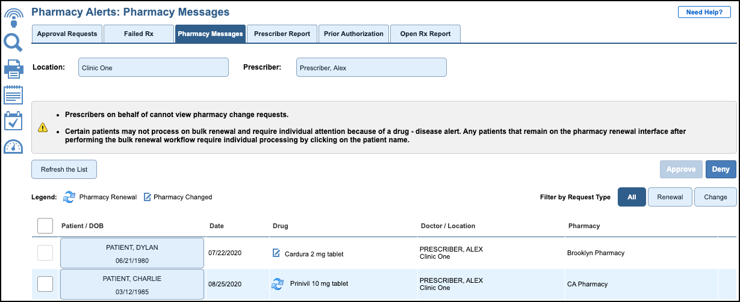The width and height of the screenshot is (740, 302).
Task: Click the pharmacy changed icon beside Cardura
Action: pyautogui.click(x=276, y=253)
